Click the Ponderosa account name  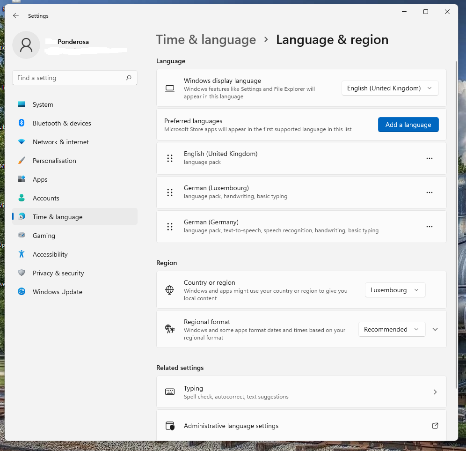73,42
